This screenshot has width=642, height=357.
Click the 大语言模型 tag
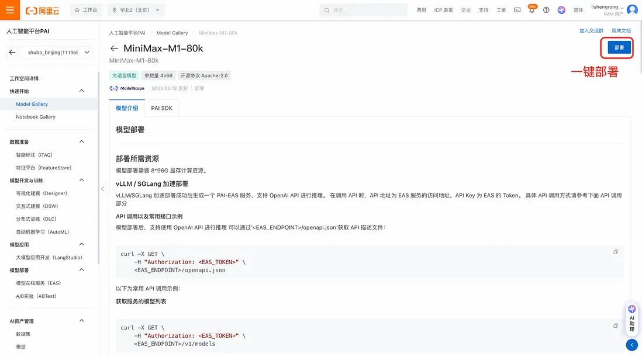pos(124,75)
